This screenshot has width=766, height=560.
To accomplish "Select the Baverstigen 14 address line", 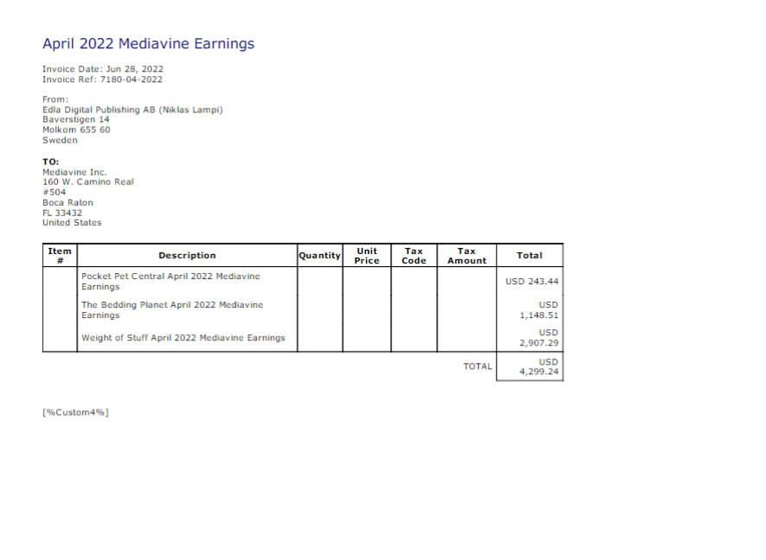I will coord(75,119).
